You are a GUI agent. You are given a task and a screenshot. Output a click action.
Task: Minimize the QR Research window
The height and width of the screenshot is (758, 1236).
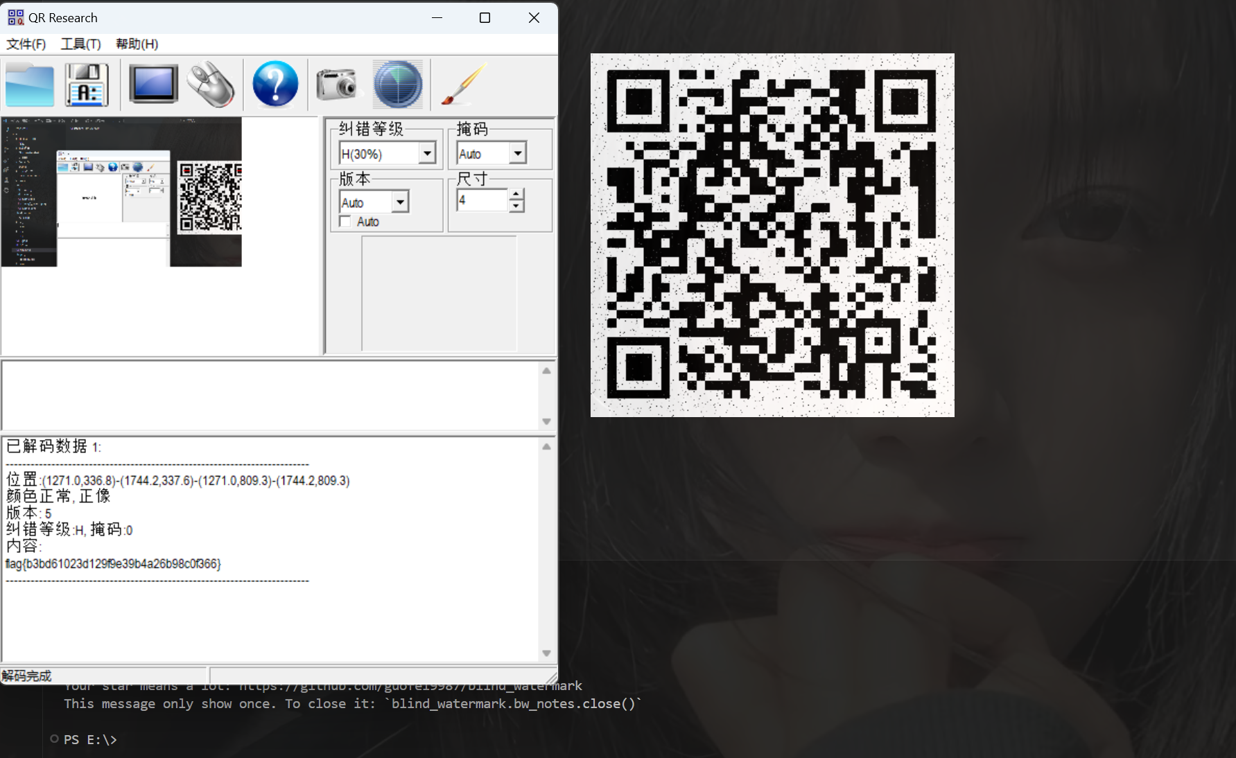coord(437,17)
